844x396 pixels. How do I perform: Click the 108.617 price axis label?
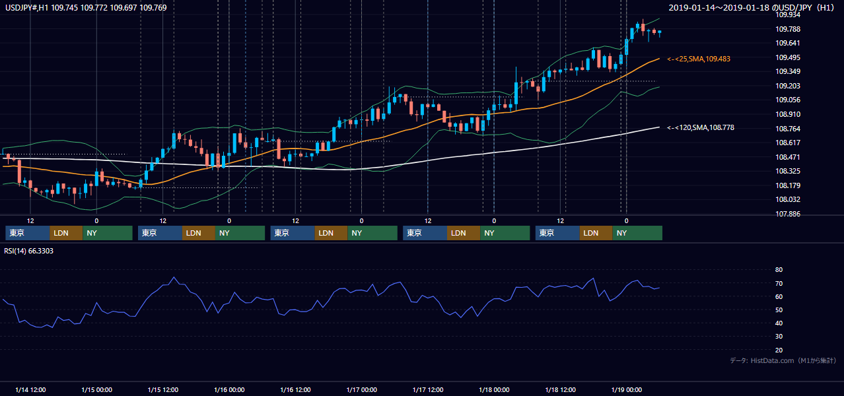click(788, 143)
